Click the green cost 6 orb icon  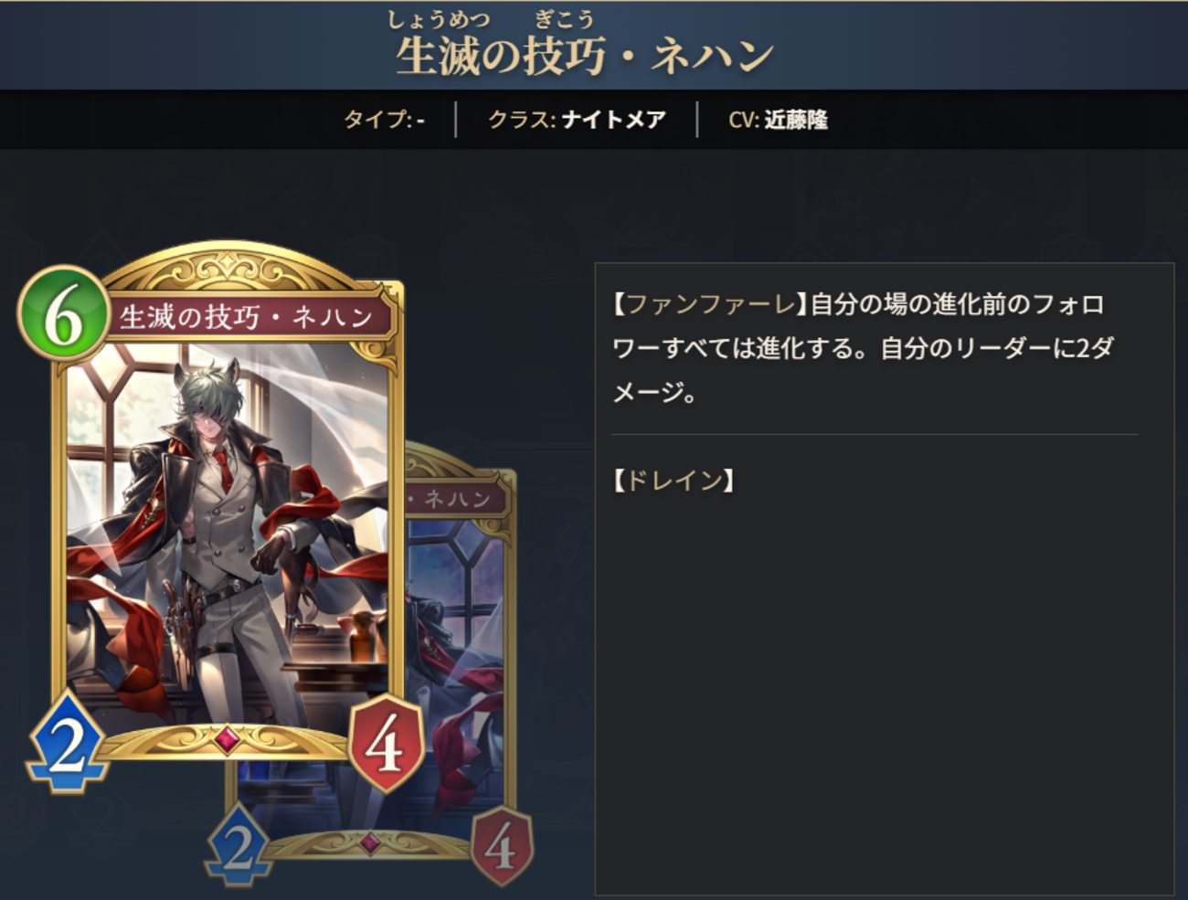63,315
